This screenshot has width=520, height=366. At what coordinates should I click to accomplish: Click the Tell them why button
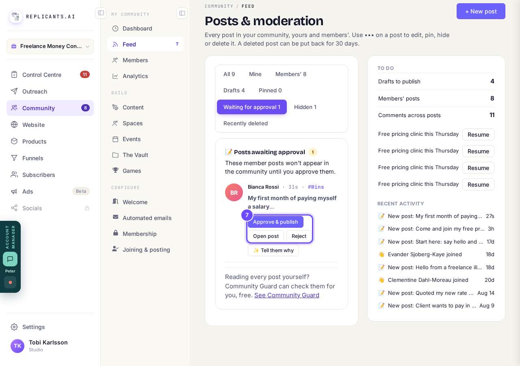(x=273, y=251)
